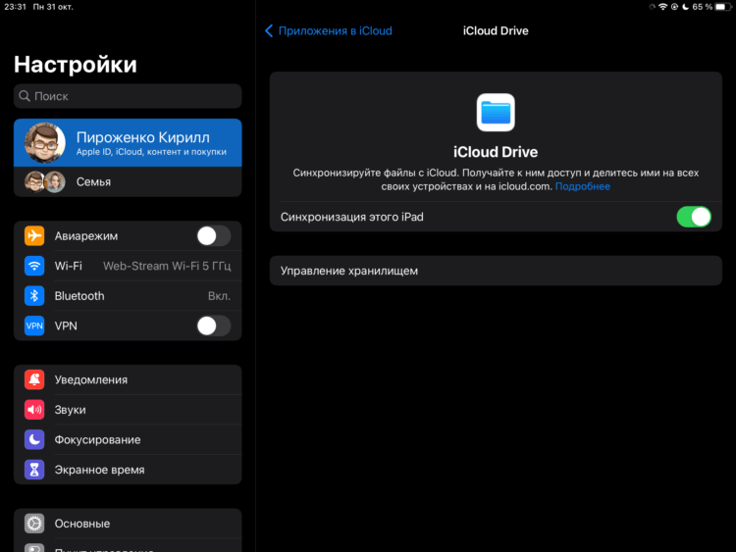Viewport: 736px width, 552px height.
Task: Open Фокусирование via moon icon
Action: point(34,439)
